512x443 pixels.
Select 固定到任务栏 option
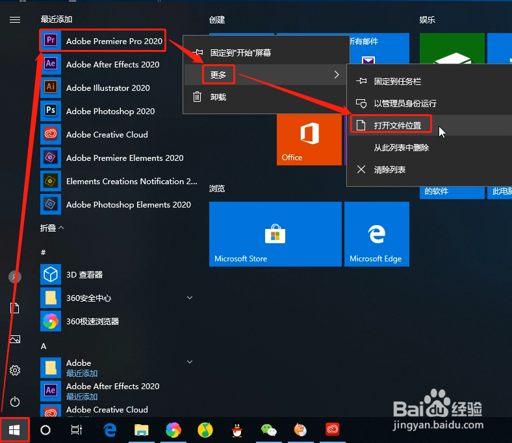(x=429, y=81)
